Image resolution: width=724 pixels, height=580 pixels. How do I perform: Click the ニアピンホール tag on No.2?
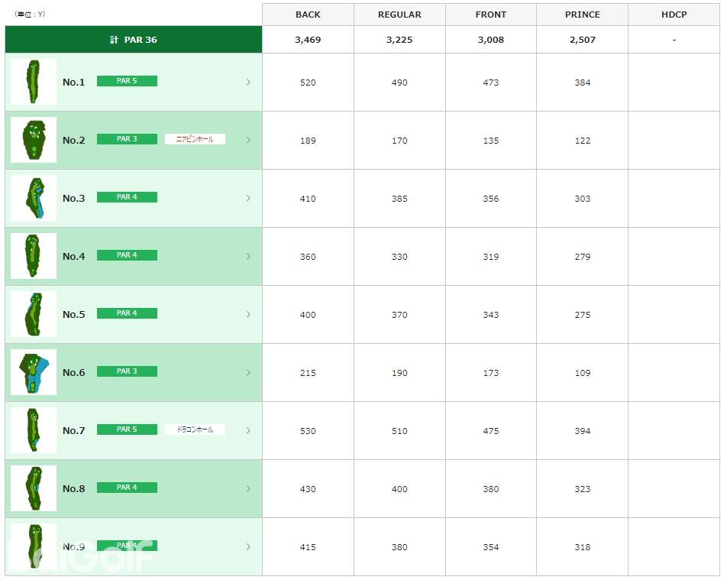pyautogui.click(x=195, y=139)
